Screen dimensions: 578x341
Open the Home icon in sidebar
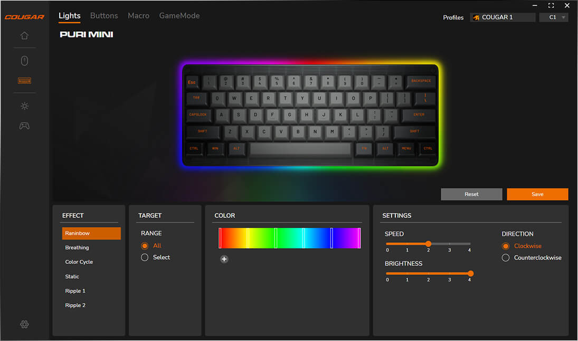[x=24, y=36]
